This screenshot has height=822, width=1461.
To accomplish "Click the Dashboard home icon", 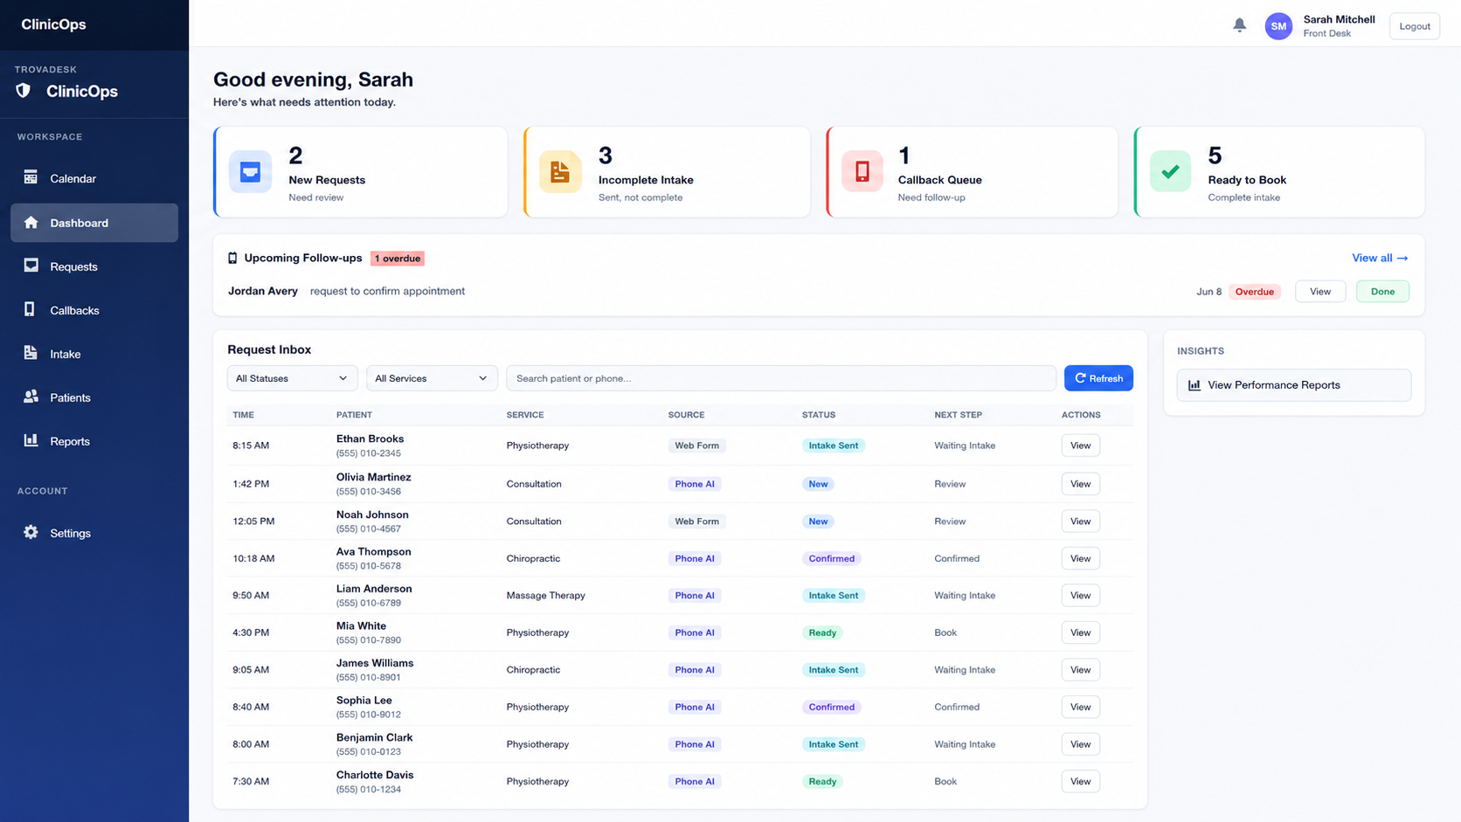I will 31,222.
